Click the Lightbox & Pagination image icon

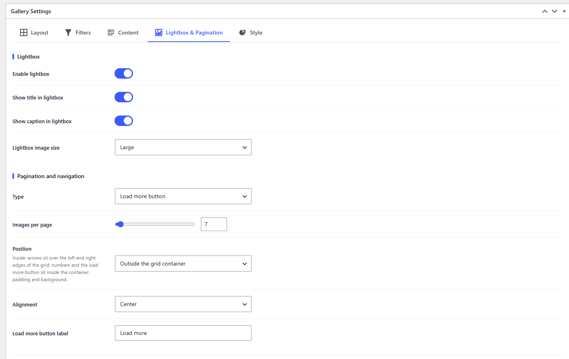coord(159,32)
